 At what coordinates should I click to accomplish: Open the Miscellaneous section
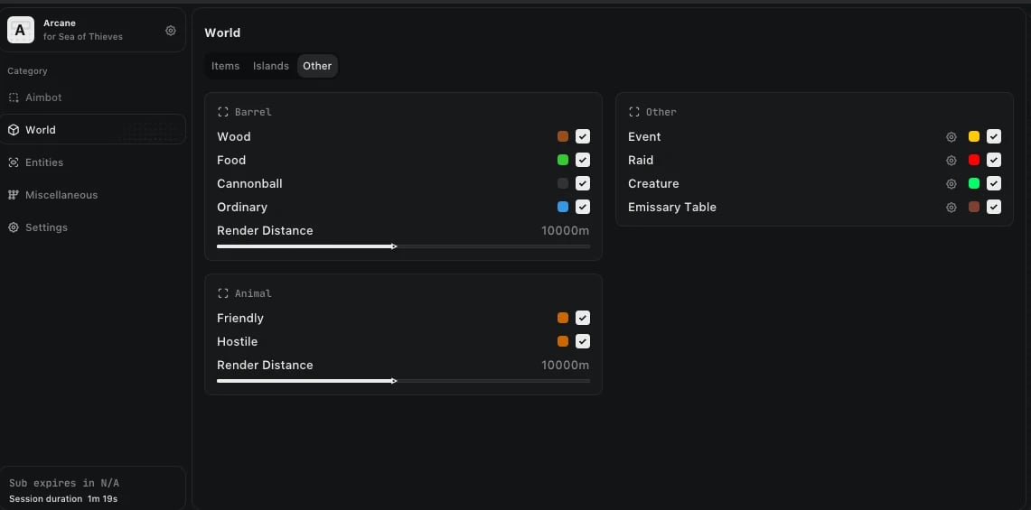(x=61, y=195)
